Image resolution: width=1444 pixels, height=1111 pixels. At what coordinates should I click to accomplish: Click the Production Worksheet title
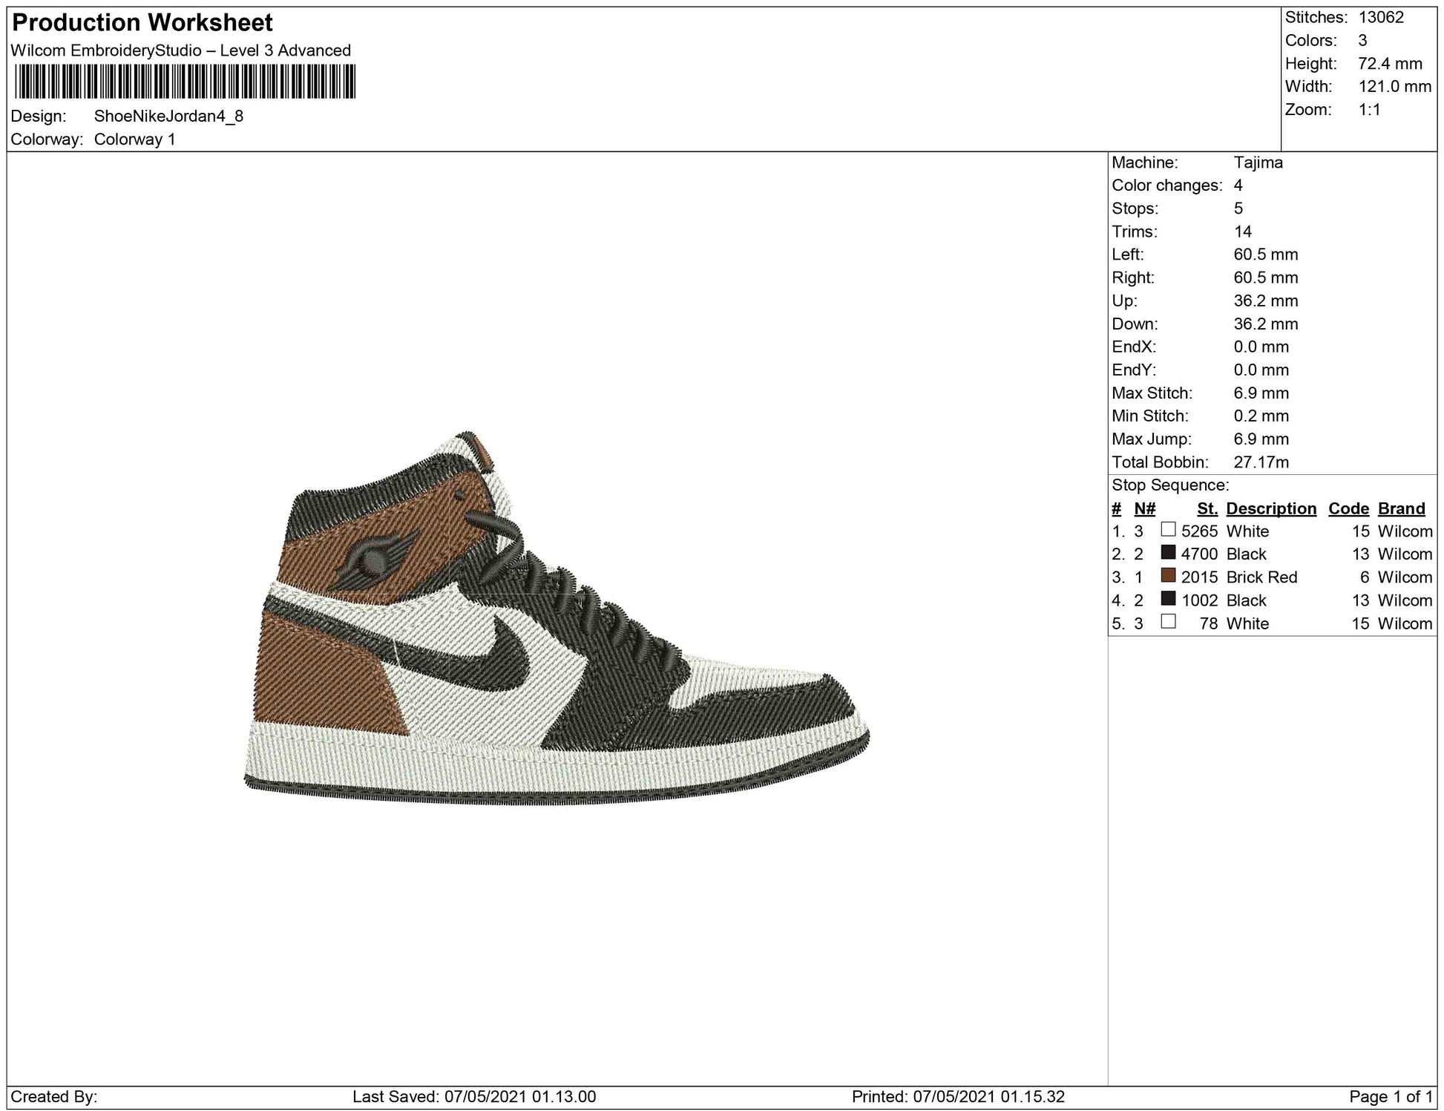(142, 23)
